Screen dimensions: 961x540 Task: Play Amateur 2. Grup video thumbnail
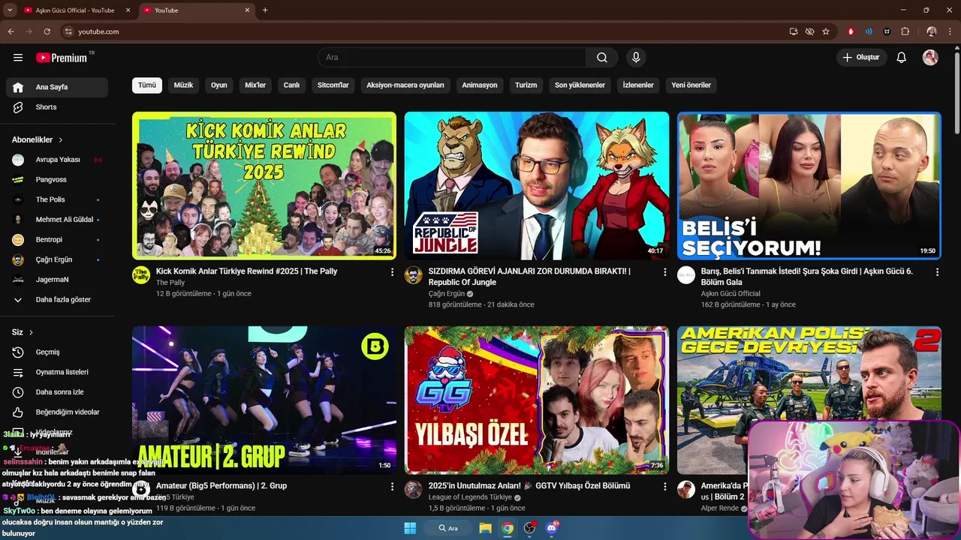click(x=264, y=400)
